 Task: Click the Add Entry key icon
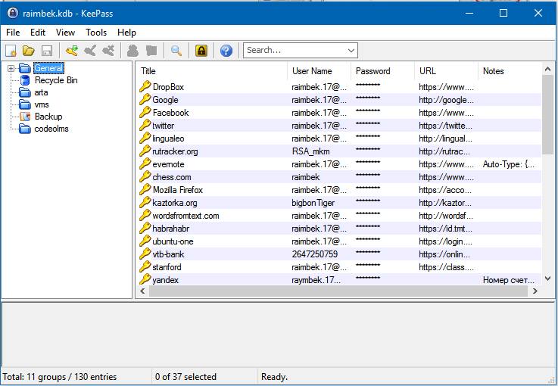72,51
